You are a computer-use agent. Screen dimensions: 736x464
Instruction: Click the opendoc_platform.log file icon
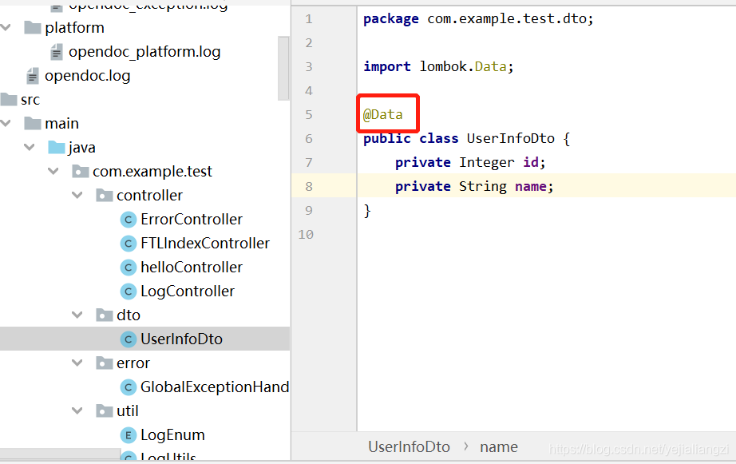(x=57, y=52)
